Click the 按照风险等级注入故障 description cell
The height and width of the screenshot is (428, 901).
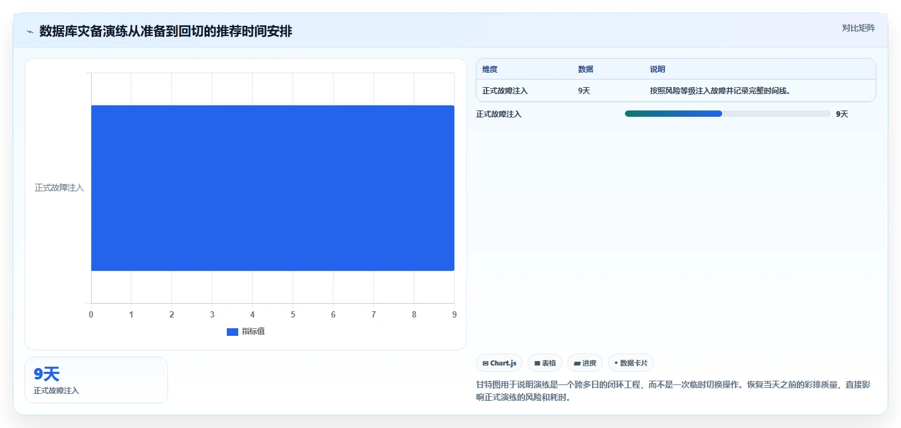tap(720, 91)
